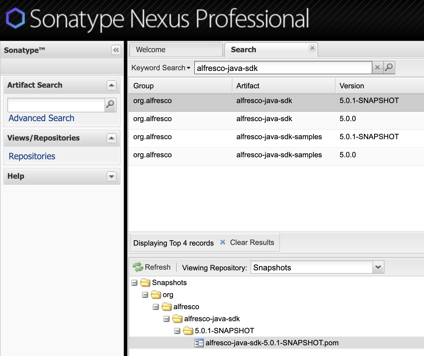Clear the keyword search field
Image resolution: width=424 pixels, height=356 pixels.
coord(377,68)
